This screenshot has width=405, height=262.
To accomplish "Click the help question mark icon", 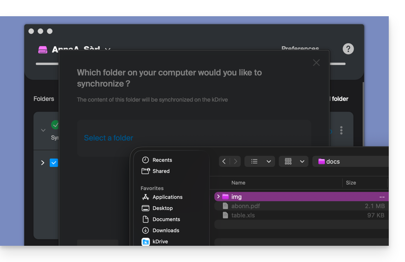I will tap(348, 49).
